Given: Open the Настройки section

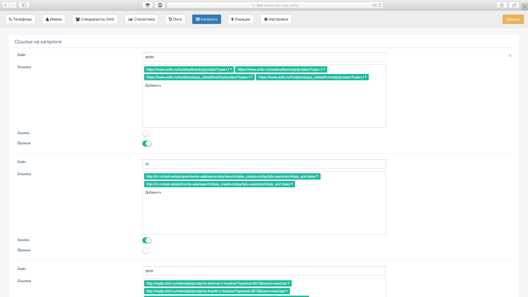Looking at the screenshot, I should [x=276, y=19].
